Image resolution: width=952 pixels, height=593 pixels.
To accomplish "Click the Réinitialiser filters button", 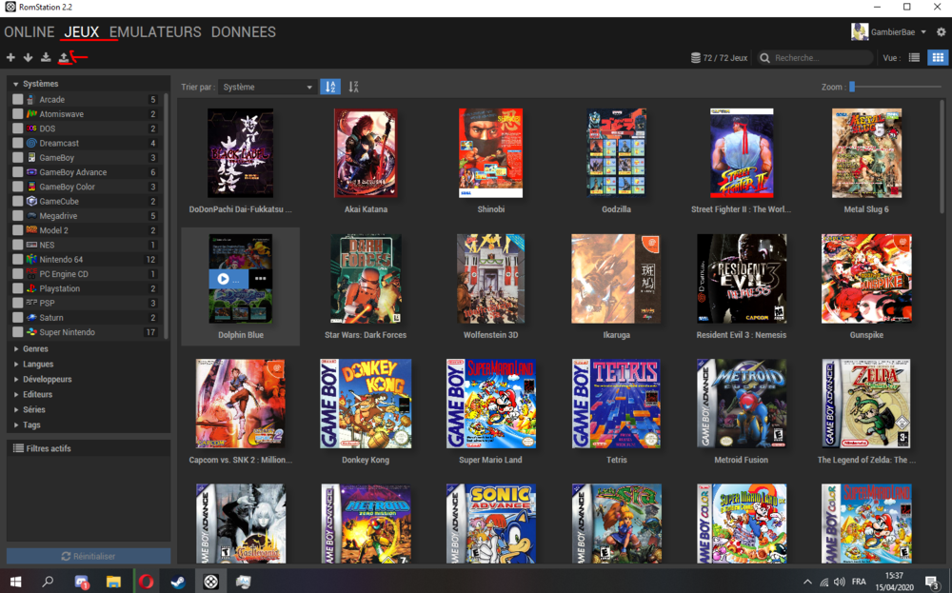I will (89, 556).
